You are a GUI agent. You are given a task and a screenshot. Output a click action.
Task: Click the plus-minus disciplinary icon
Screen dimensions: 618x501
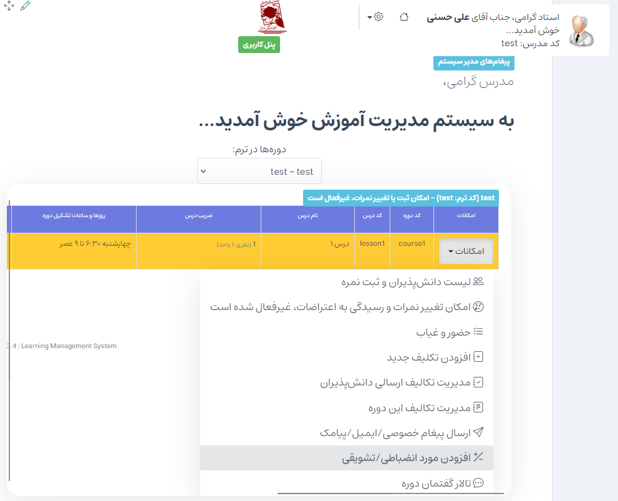(478, 457)
